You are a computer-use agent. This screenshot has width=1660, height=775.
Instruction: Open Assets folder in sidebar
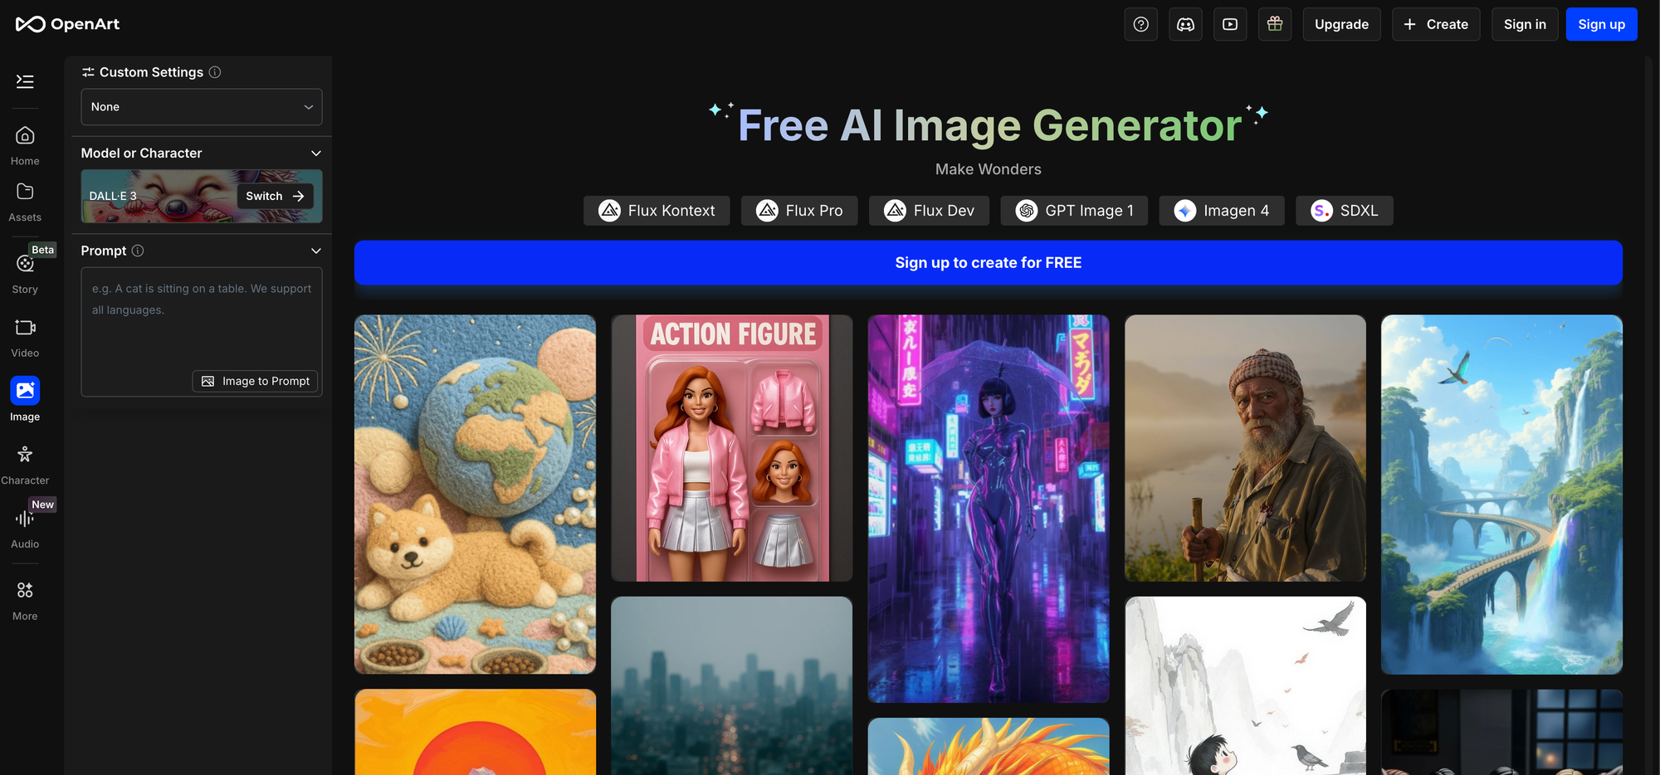25,202
